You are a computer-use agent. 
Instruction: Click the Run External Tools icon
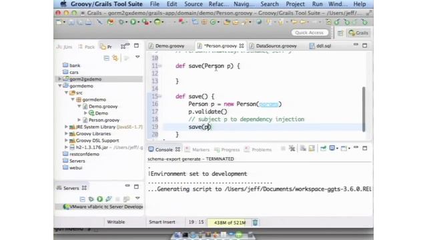point(145,22)
